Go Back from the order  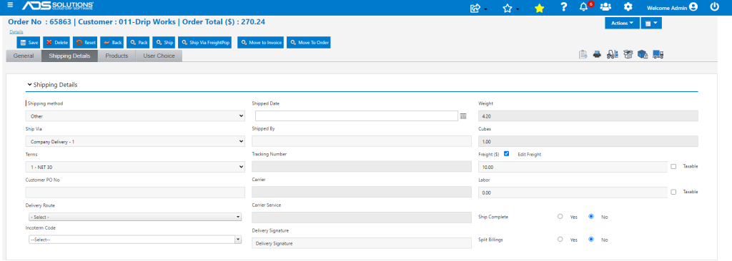pos(112,42)
